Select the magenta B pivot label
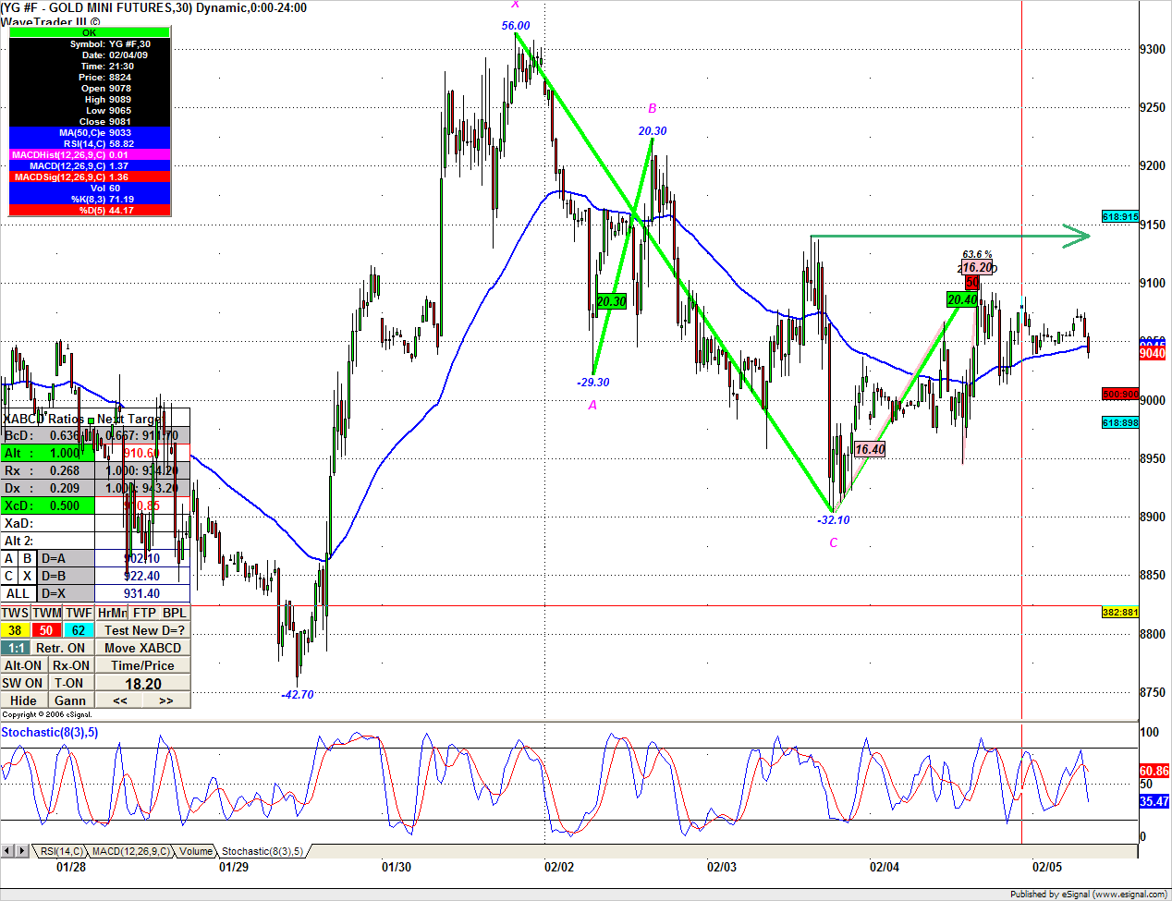Image resolution: width=1172 pixels, height=901 pixels. tap(653, 108)
